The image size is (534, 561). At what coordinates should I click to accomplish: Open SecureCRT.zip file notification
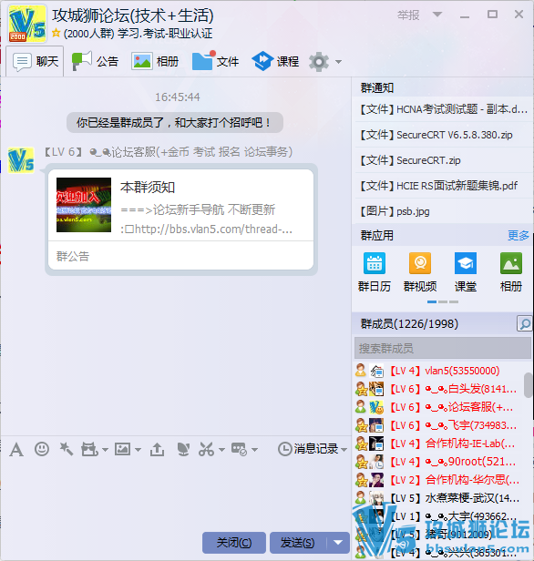[444, 160]
